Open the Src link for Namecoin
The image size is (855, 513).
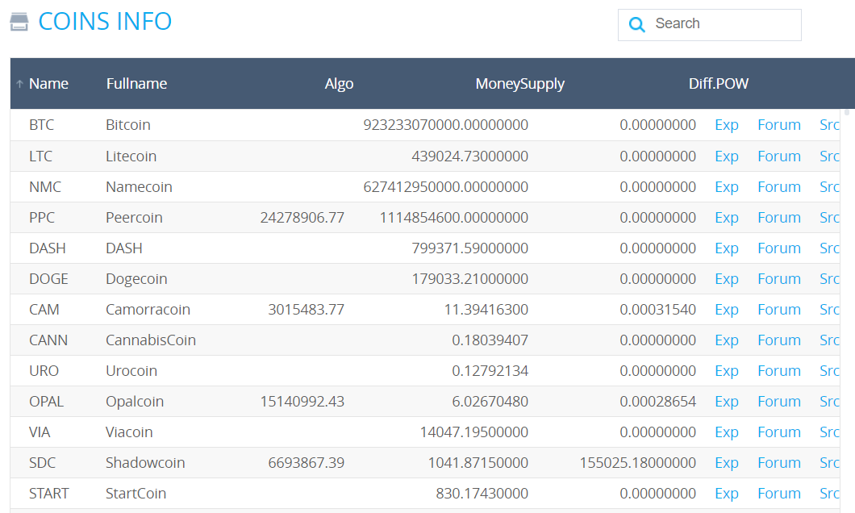pyautogui.click(x=829, y=187)
